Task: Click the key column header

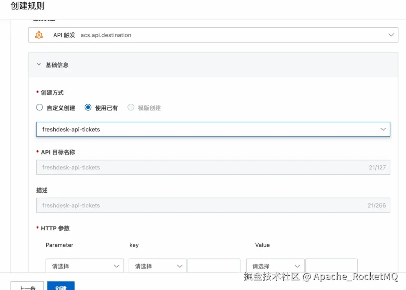Action: pos(134,245)
